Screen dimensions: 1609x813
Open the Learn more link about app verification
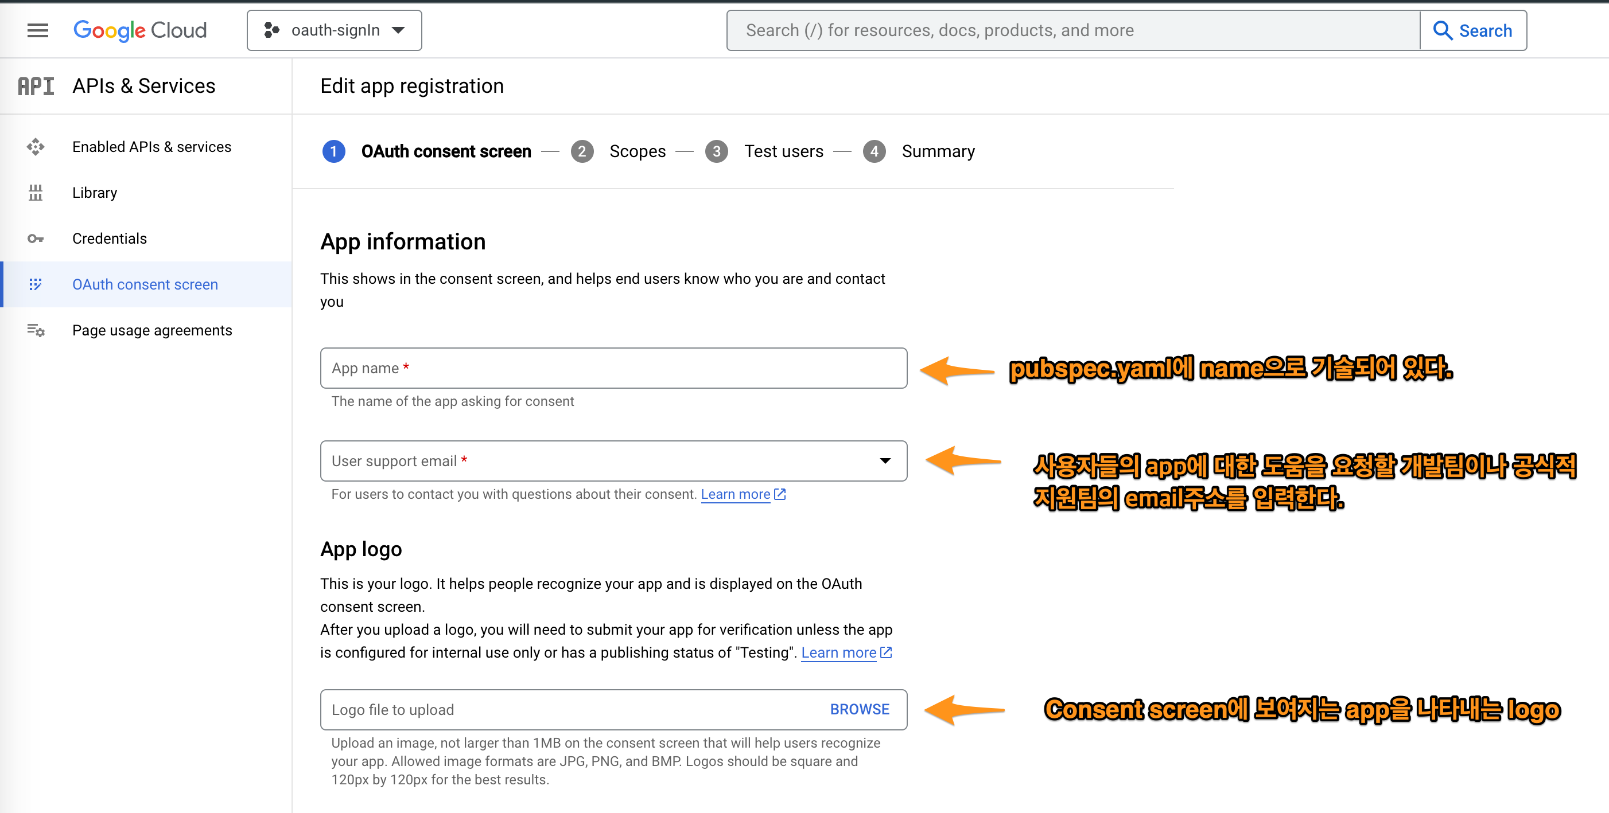839,652
